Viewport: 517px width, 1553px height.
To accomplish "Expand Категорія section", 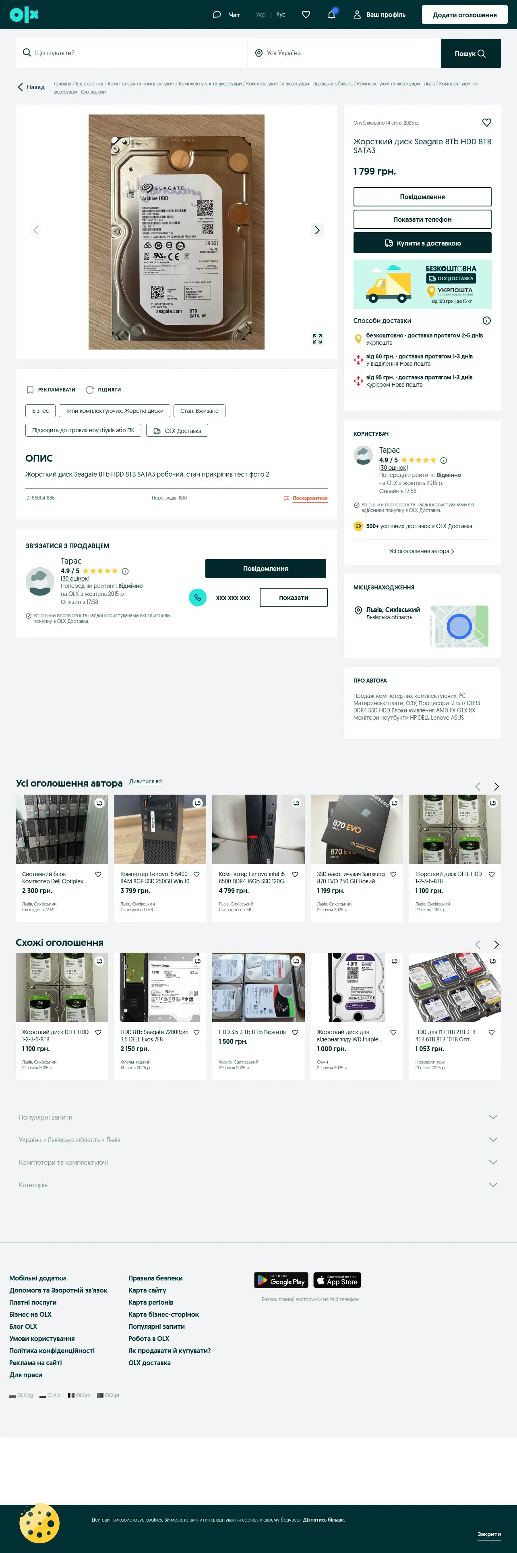I will [x=258, y=1185].
